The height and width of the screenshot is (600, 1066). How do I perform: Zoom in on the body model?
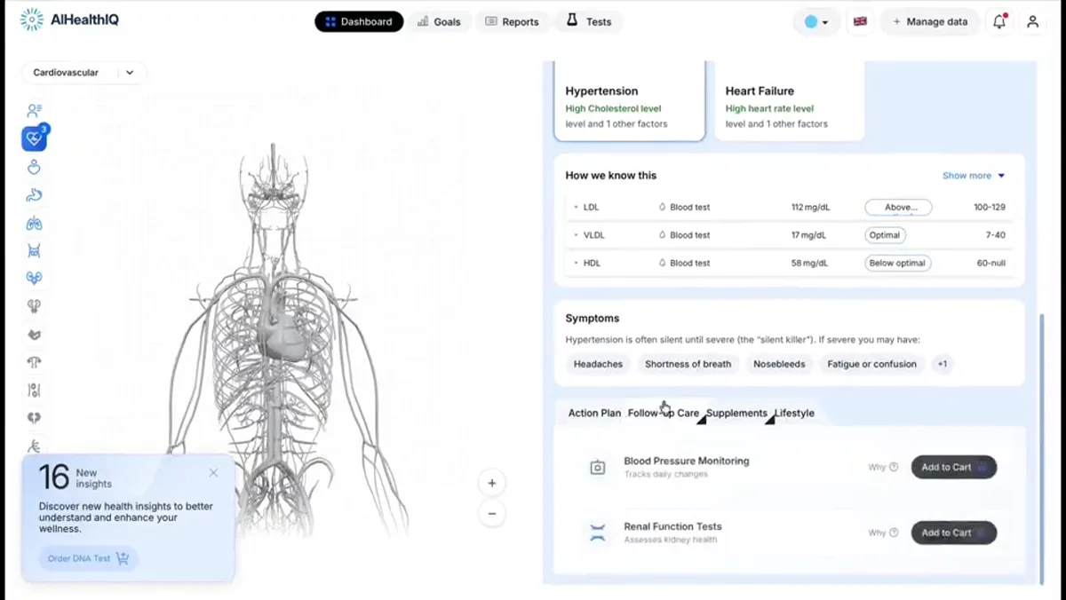point(491,483)
